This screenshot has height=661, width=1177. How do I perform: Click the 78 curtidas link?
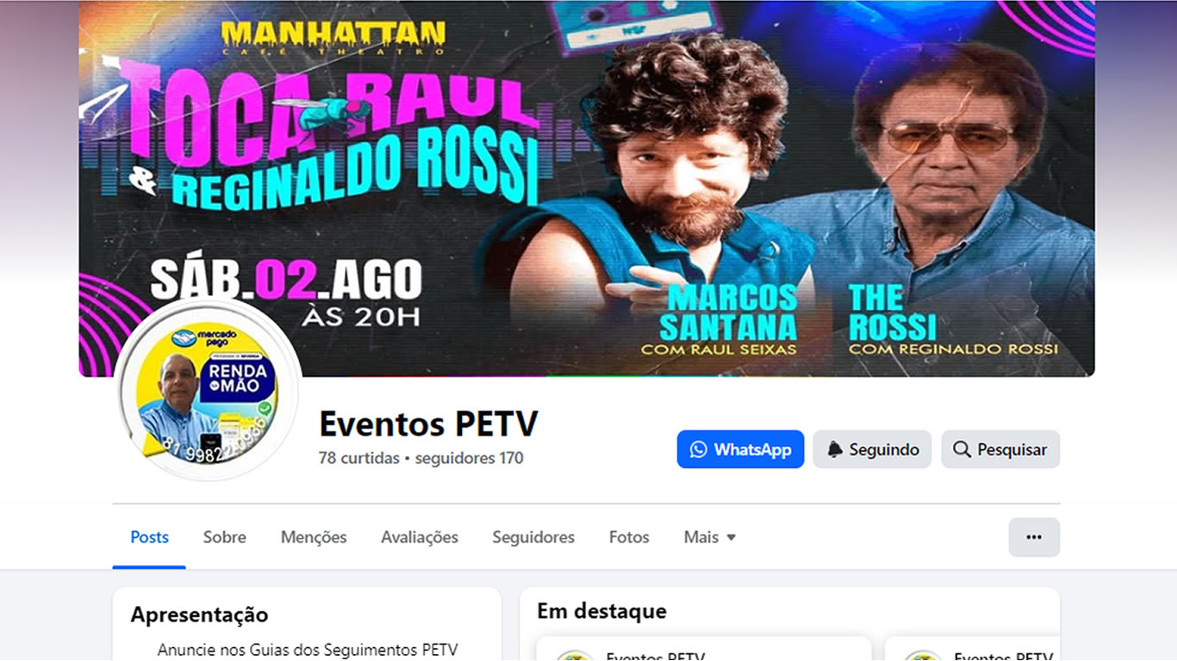pyautogui.click(x=359, y=458)
